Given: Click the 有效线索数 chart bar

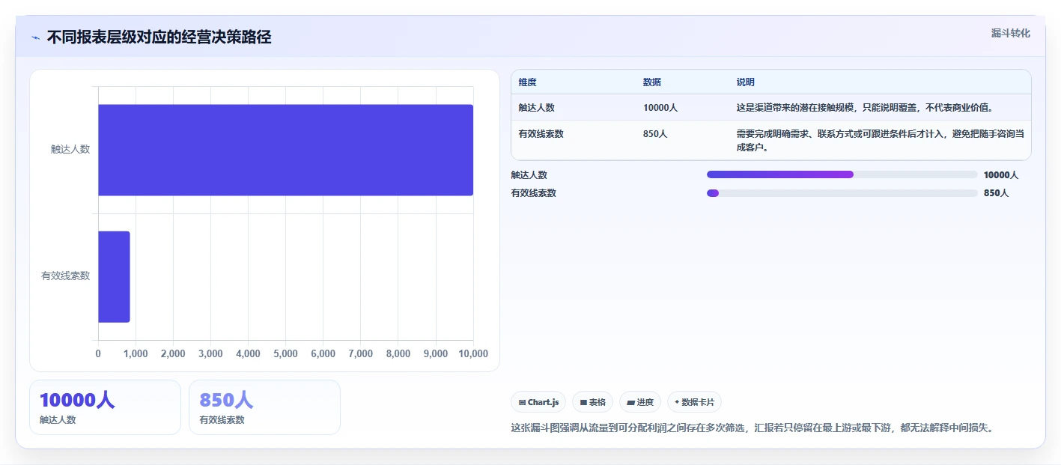Looking at the screenshot, I should coord(114,276).
